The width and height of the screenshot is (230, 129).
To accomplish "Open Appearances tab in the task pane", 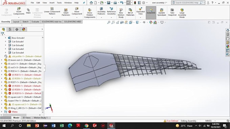I will tap(228, 46).
